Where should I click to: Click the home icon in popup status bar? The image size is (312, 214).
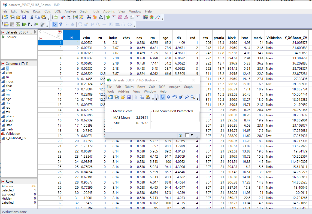180,135
